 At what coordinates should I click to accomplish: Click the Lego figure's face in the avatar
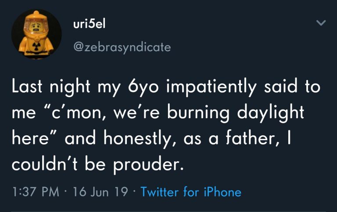point(36,28)
